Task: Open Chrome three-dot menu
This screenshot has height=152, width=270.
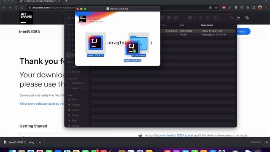Action: pyautogui.click(x=266, y=8)
